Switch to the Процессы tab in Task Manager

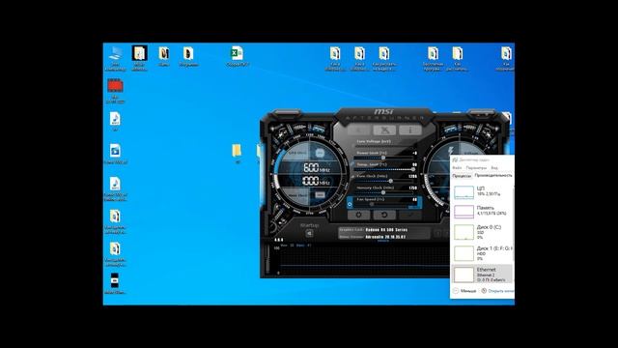tap(462, 176)
